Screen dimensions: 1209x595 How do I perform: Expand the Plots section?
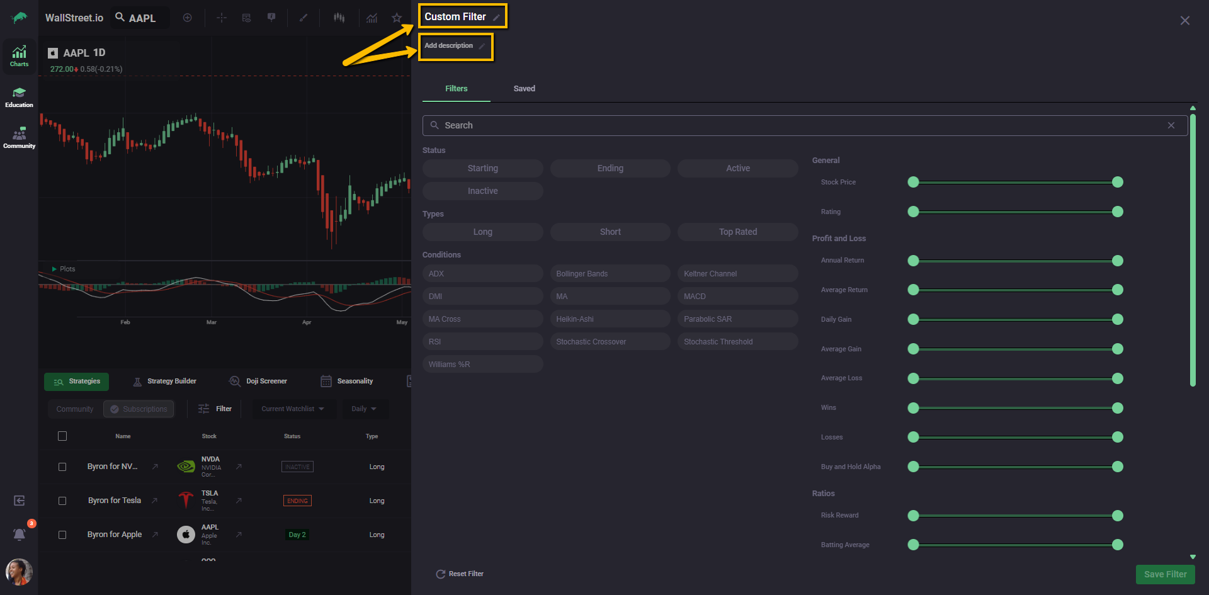(55, 269)
